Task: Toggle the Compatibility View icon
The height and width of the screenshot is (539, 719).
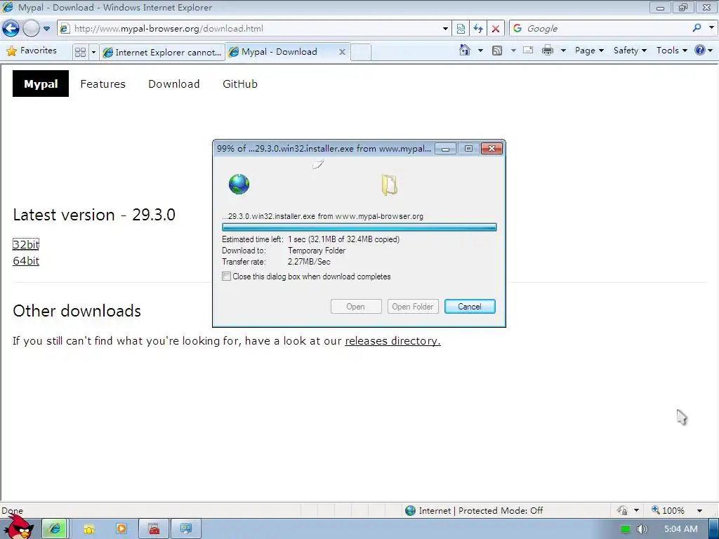Action: pos(461,28)
